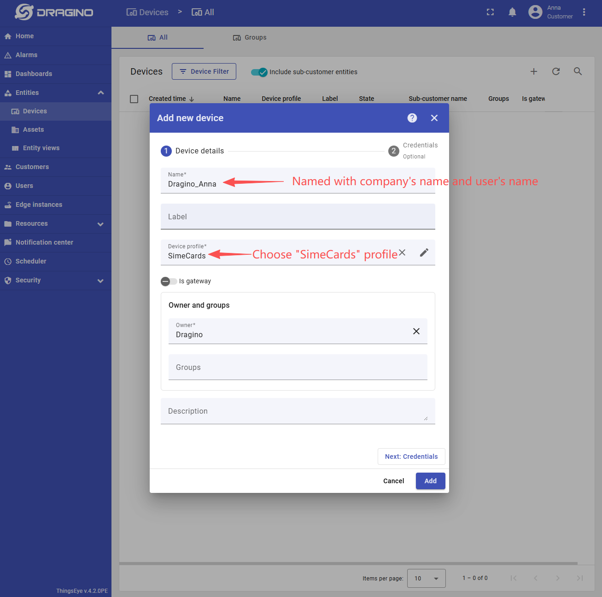602x597 pixels.
Task: Open the search devices magnifier icon
Action: (578, 71)
